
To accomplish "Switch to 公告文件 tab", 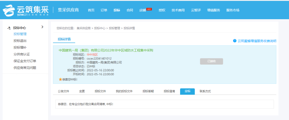I will [64, 91].
